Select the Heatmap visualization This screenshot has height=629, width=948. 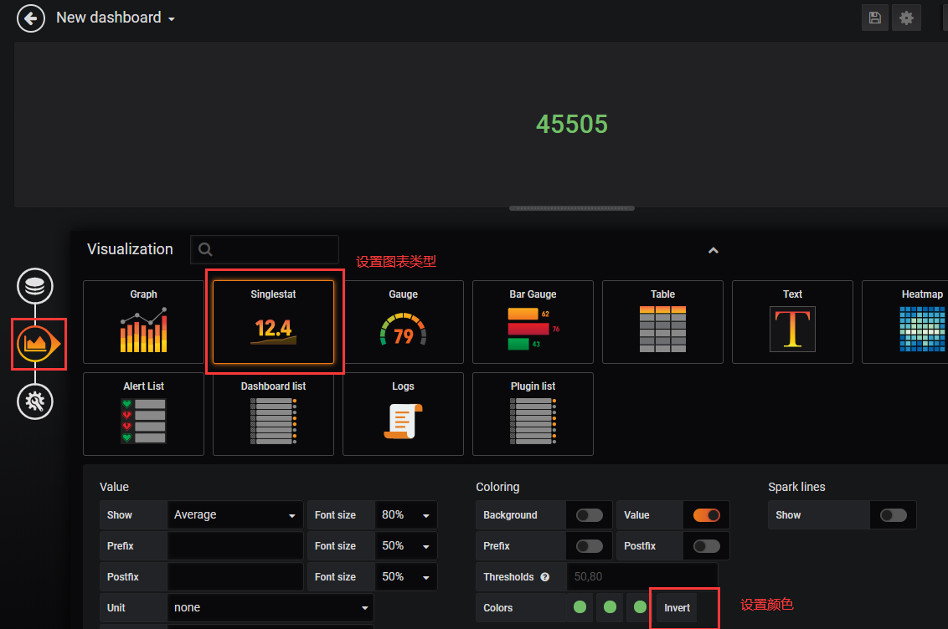point(905,322)
